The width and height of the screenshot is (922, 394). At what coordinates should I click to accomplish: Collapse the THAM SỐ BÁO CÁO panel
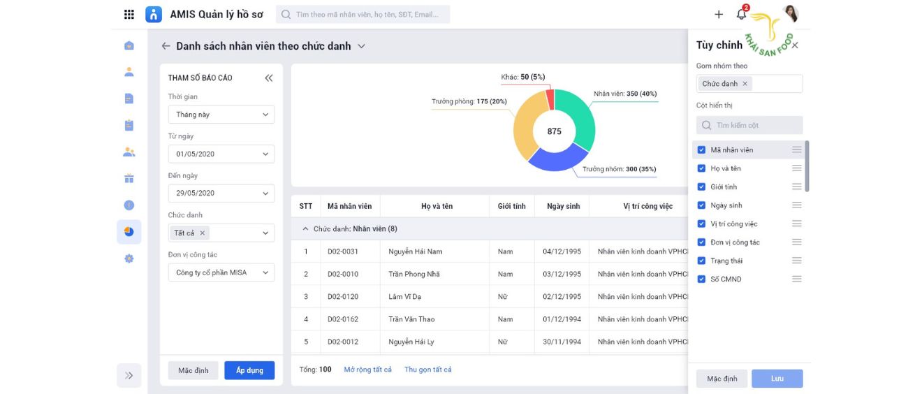click(x=269, y=78)
